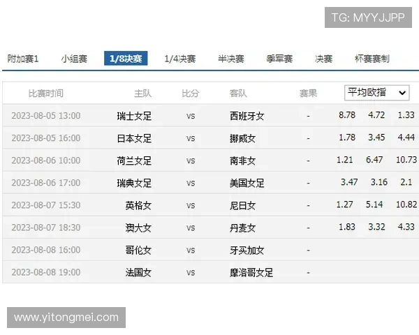Open away team 挪威女
The height and width of the screenshot is (335, 419).
(x=242, y=138)
